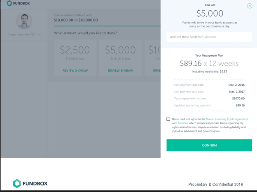Click the green CONFIRM button

pyautogui.click(x=209, y=145)
